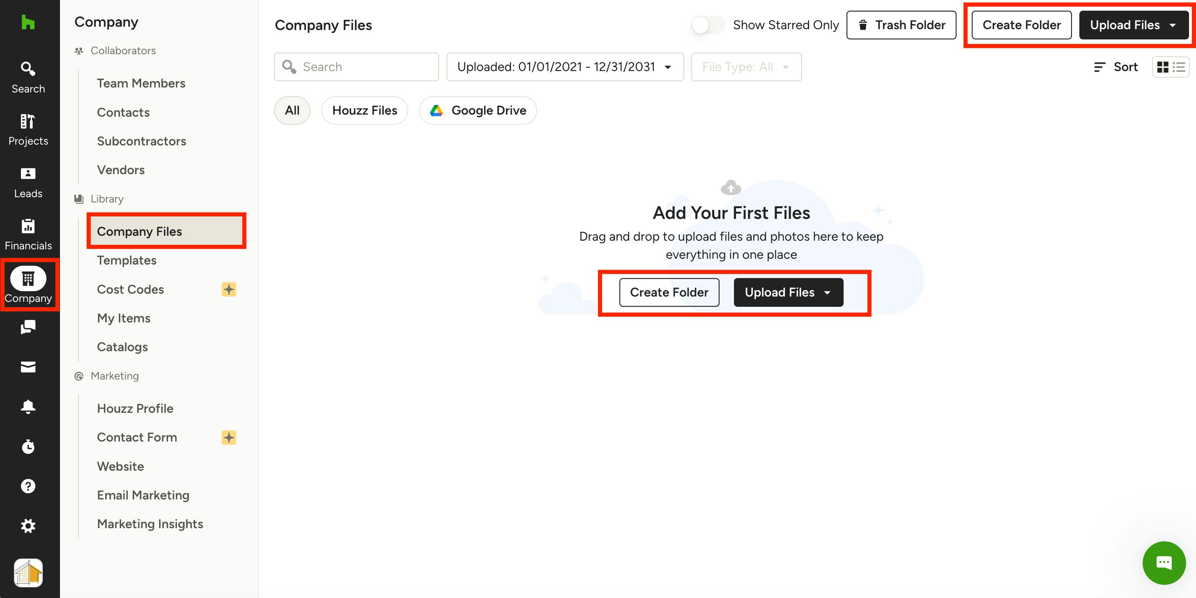This screenshot has width=1196, height=598.
Task: Click the upgrade star badge beside Cost Codes
Action: pos(228,289)
